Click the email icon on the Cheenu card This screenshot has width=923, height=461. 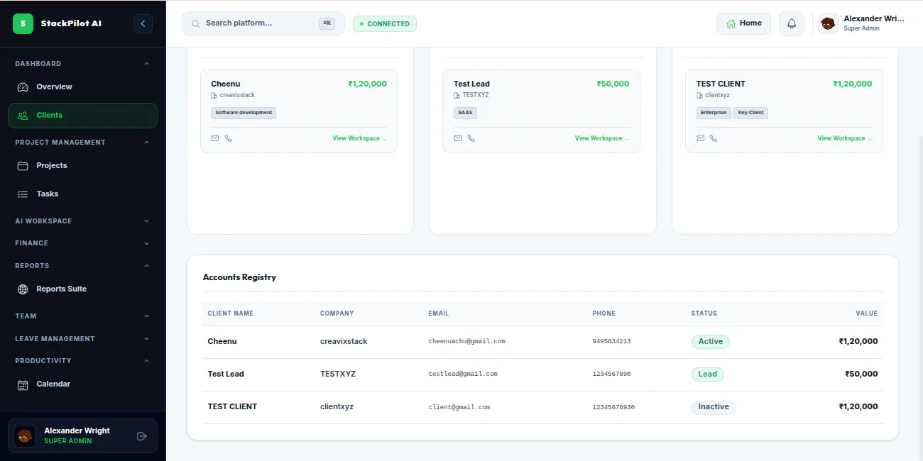click(215, 138)
